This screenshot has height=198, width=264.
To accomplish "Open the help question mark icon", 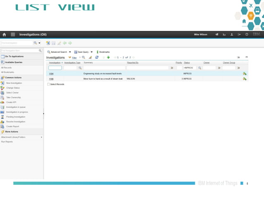I will tap(247, 34).
